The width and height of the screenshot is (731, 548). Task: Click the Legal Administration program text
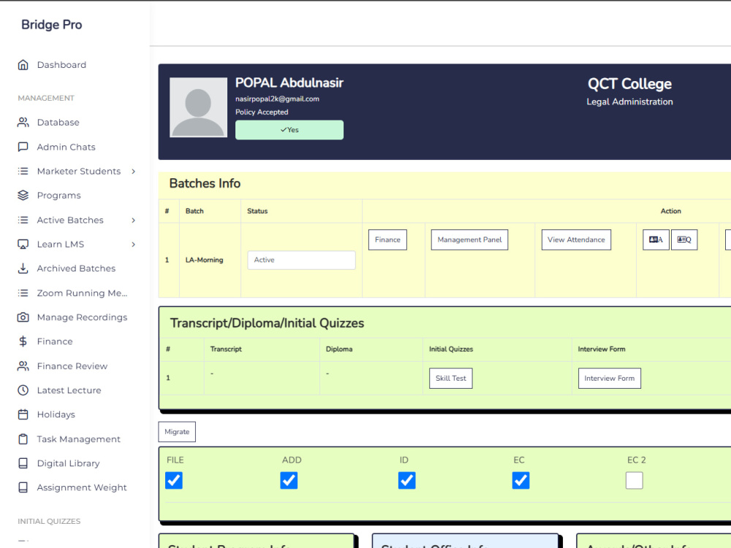[629, 102]
